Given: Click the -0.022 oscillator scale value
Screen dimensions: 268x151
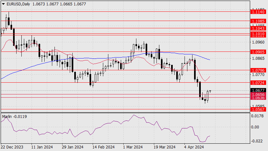Looking at the screenshot, I should [257, 141].
